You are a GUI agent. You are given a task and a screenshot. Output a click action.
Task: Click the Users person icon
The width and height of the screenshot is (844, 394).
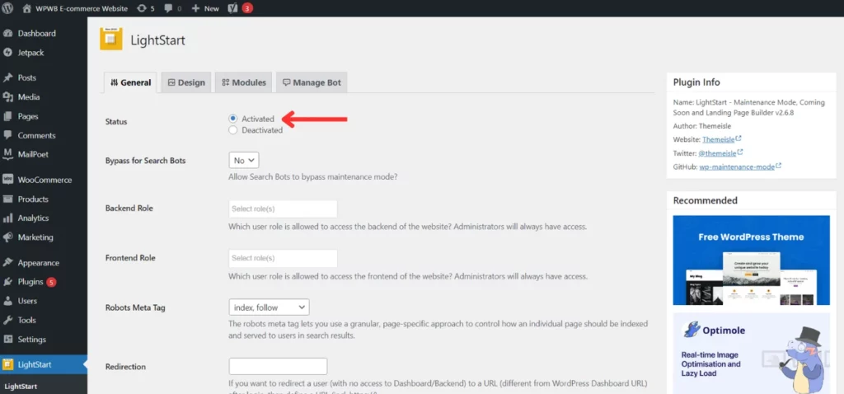7,301
